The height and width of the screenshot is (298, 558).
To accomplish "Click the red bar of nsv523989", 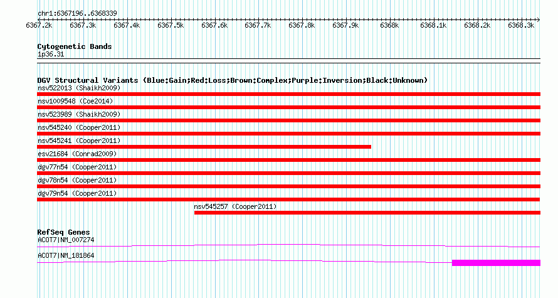I will [x=288, y=120].
